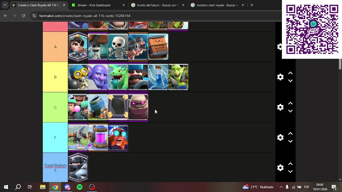This screenshot has height=192, width=342.
Task: Open Windows taskbar search
Action: click(18, 187)
